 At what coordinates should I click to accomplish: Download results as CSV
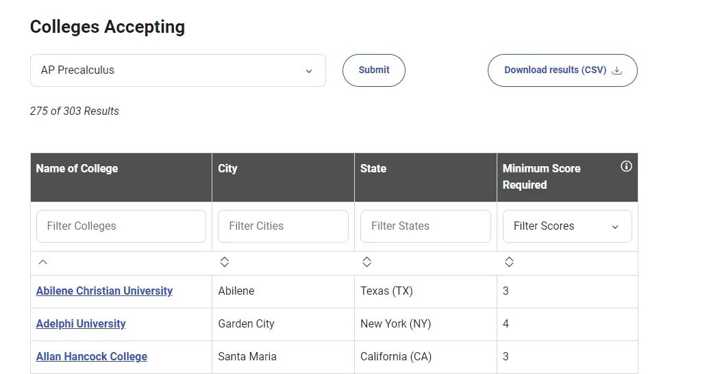click(562, 70)
